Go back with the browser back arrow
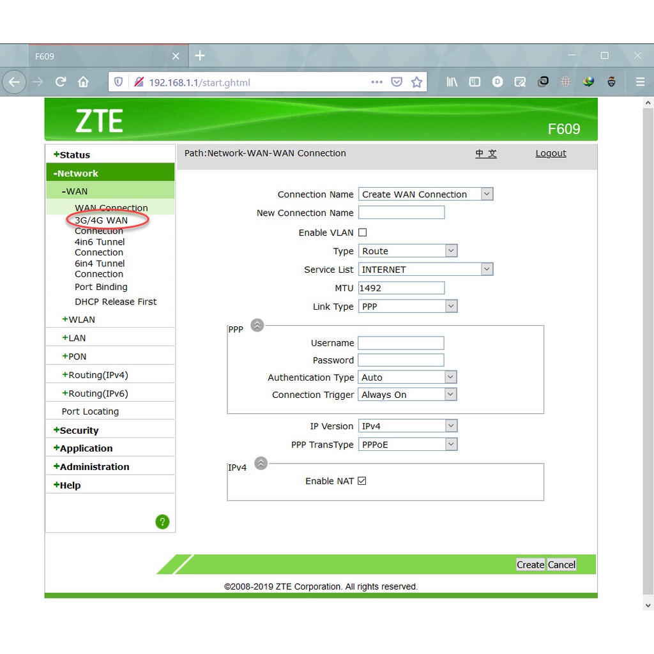 click(x=14, y=82)
